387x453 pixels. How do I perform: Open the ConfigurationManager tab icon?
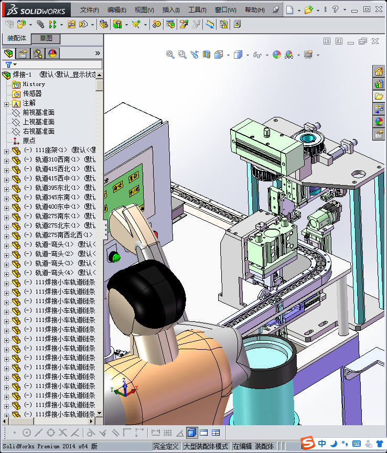click(38, 53)
